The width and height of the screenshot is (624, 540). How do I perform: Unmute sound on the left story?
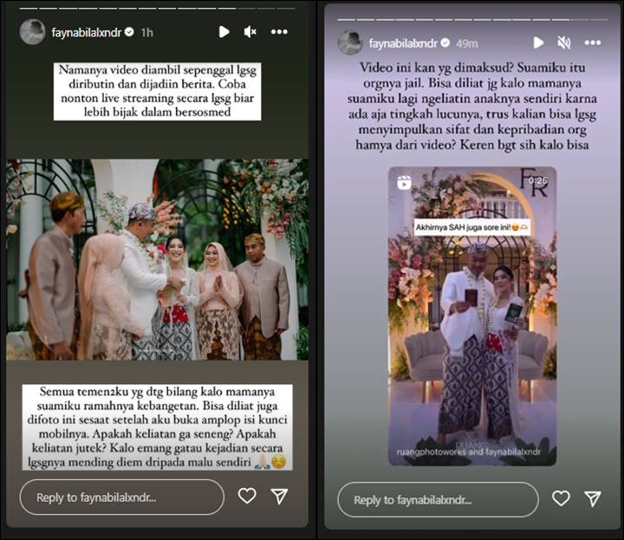[250, 32]
